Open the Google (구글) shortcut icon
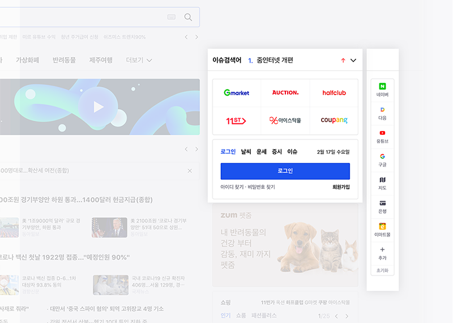This screenshot has height=323, width=453. pos(382,160)
